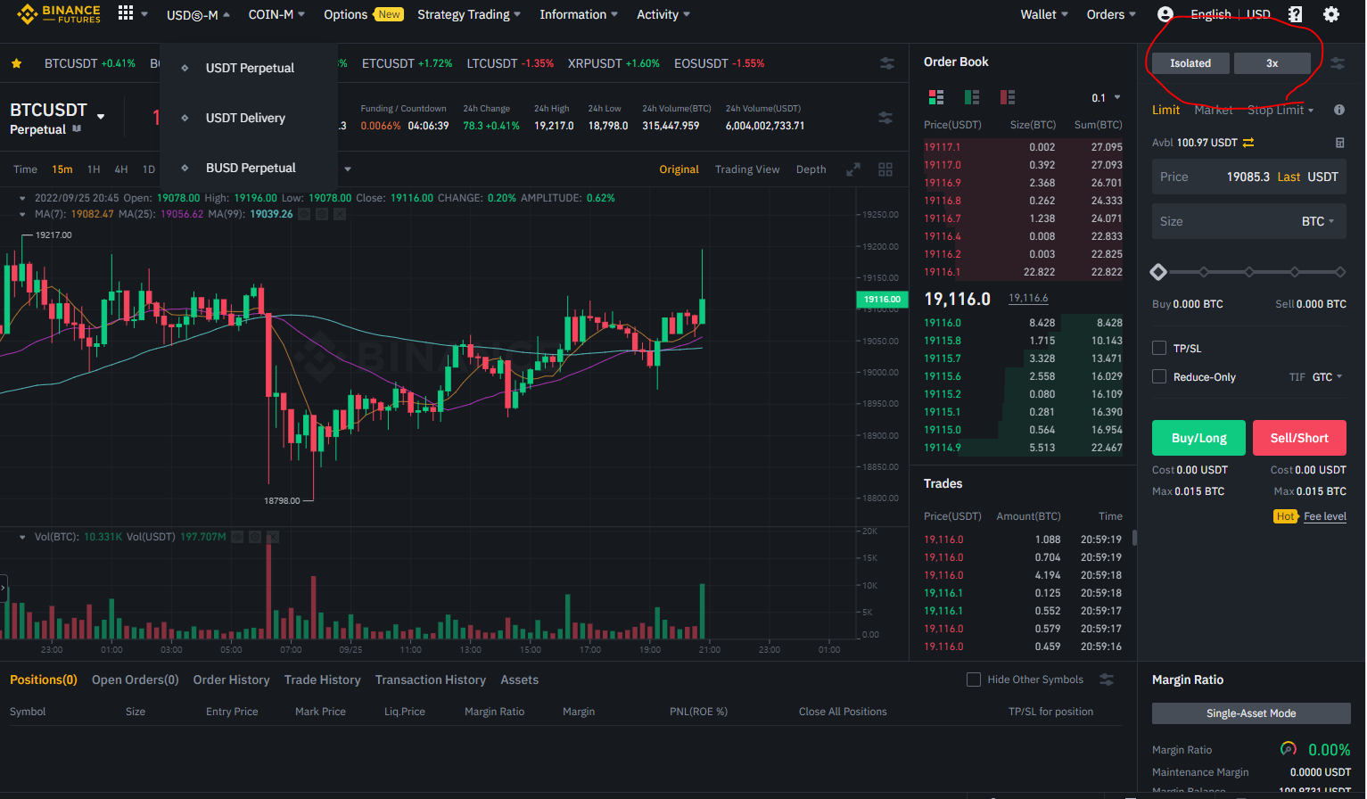Open order panel preferences slider icon
Screen dimensions: 1367x799
tap(1338, 63)
